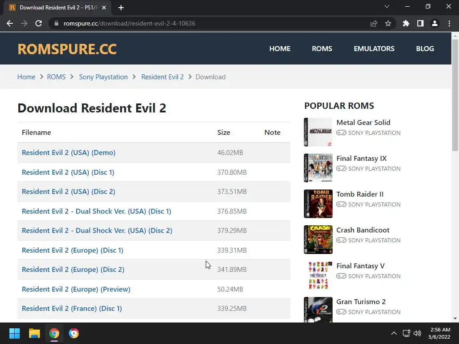This screenshot has height=344, width=459.
Task: Open HOME in the site navigation
Action: [280, 48]
